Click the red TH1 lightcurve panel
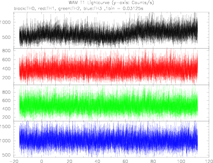 (x=111, y=67)
